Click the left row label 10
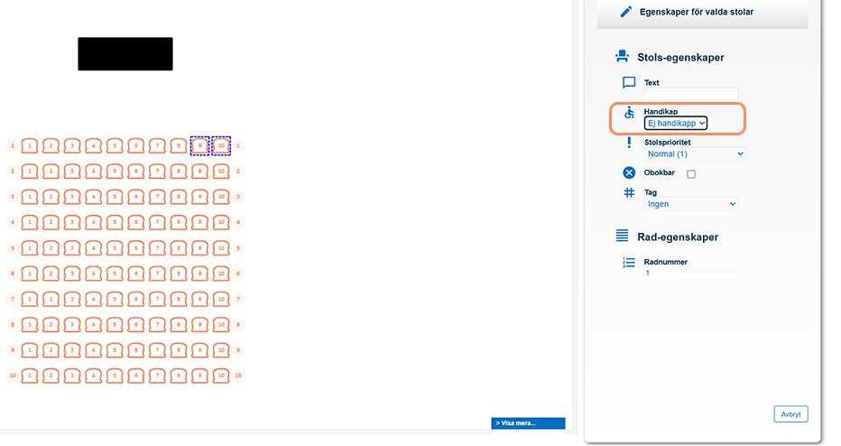841x446 pixels. (x=13, y=376)
